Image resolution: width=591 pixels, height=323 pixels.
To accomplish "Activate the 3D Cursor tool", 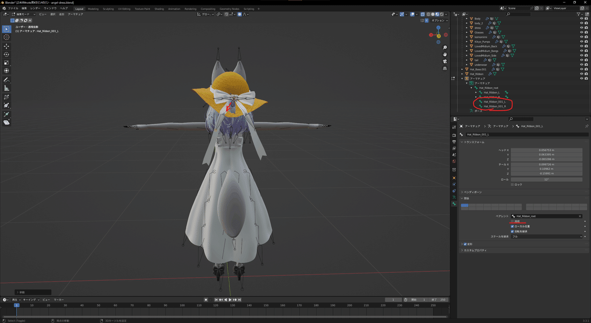I will (6, 37).
